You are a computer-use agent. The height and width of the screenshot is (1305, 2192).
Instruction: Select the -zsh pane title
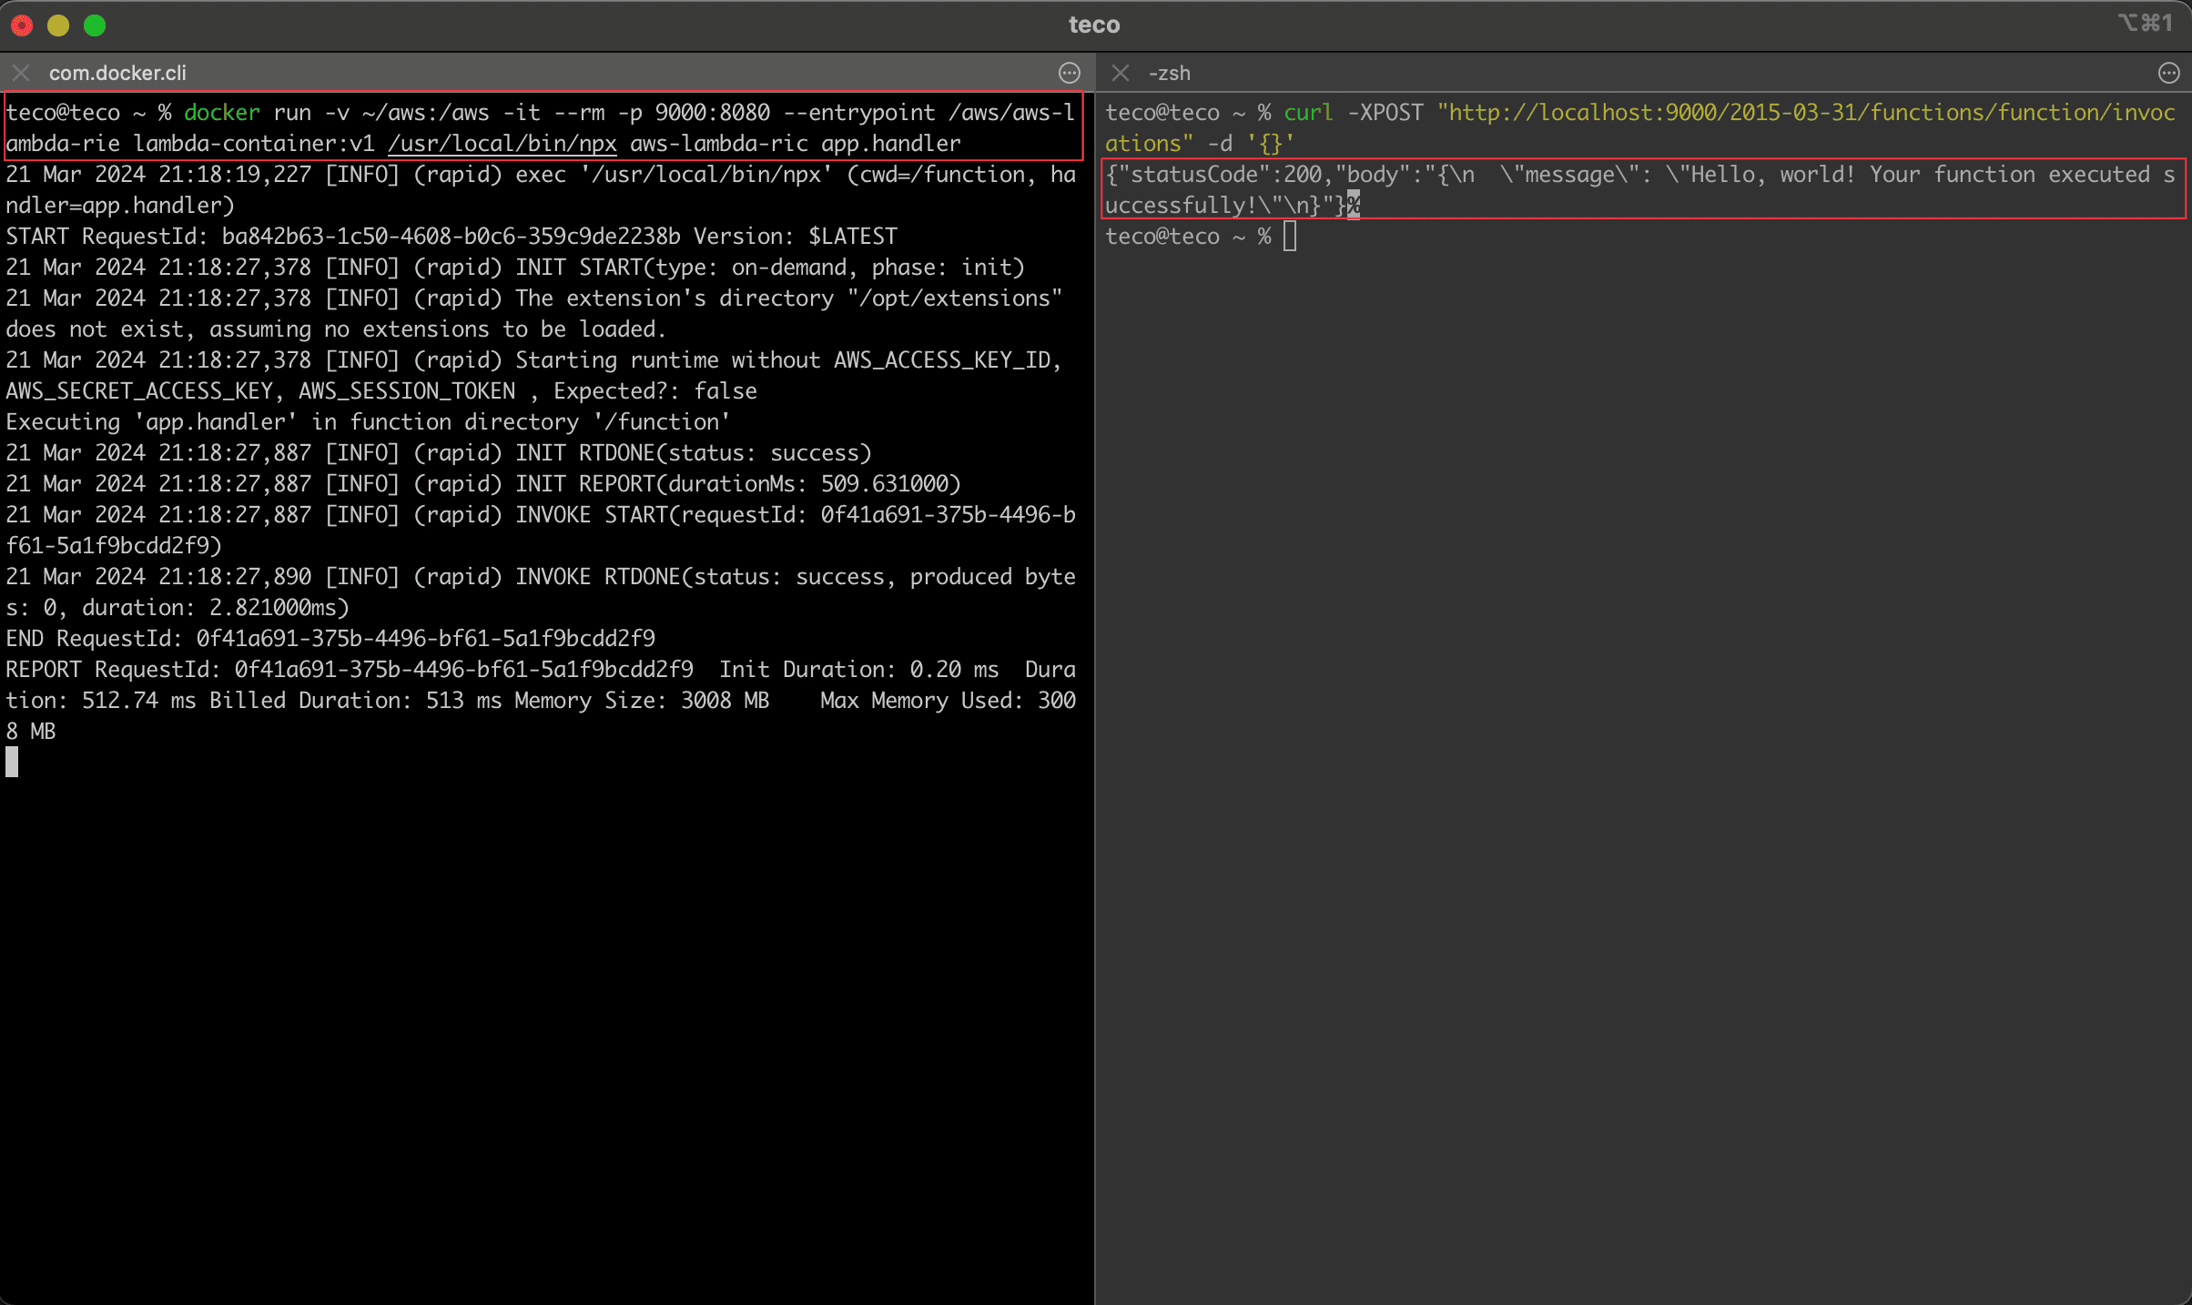click(x=1170, y=73)
